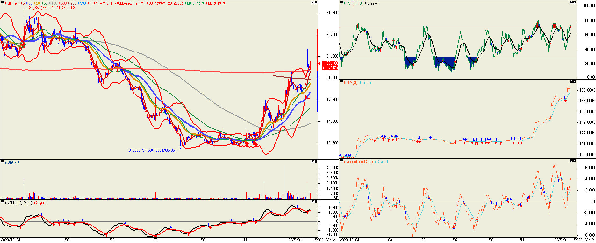This screenshot has width=596, height=243.
Task: Maximize the Momentum indicator panel
Action: pos(571,161)
